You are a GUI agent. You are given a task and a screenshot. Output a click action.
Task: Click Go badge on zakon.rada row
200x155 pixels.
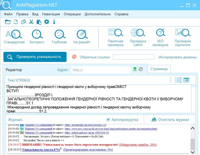point(22,133)
